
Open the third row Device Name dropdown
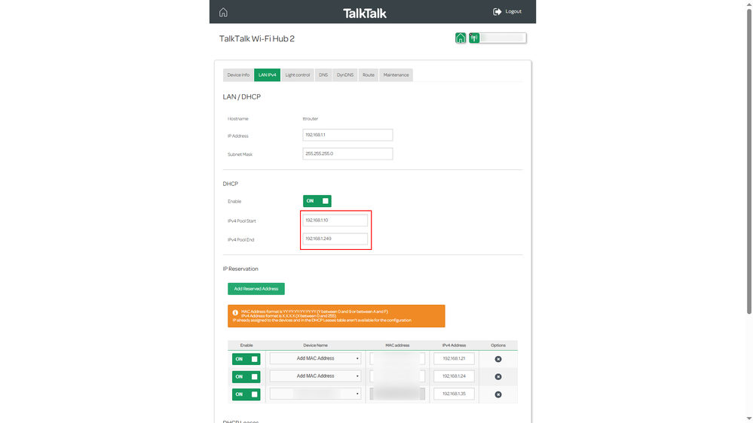315,394
